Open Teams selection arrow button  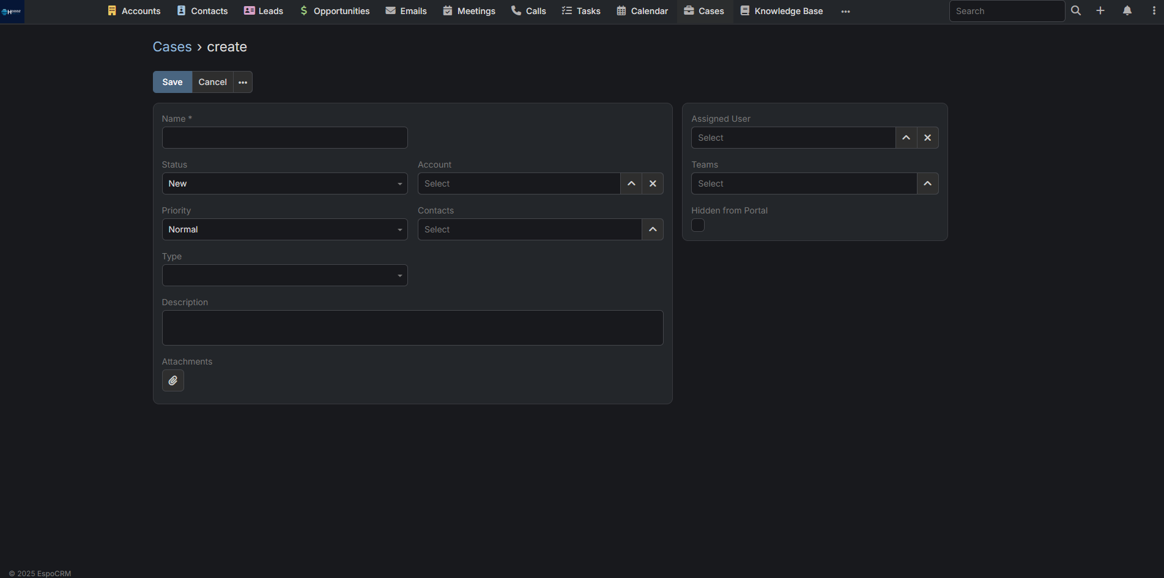928,183
